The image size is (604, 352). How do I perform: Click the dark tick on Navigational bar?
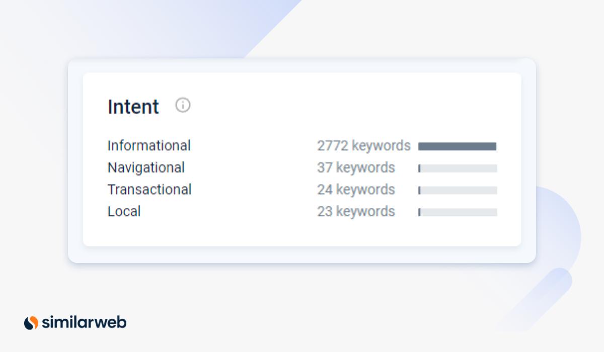(x=419, y=168)
